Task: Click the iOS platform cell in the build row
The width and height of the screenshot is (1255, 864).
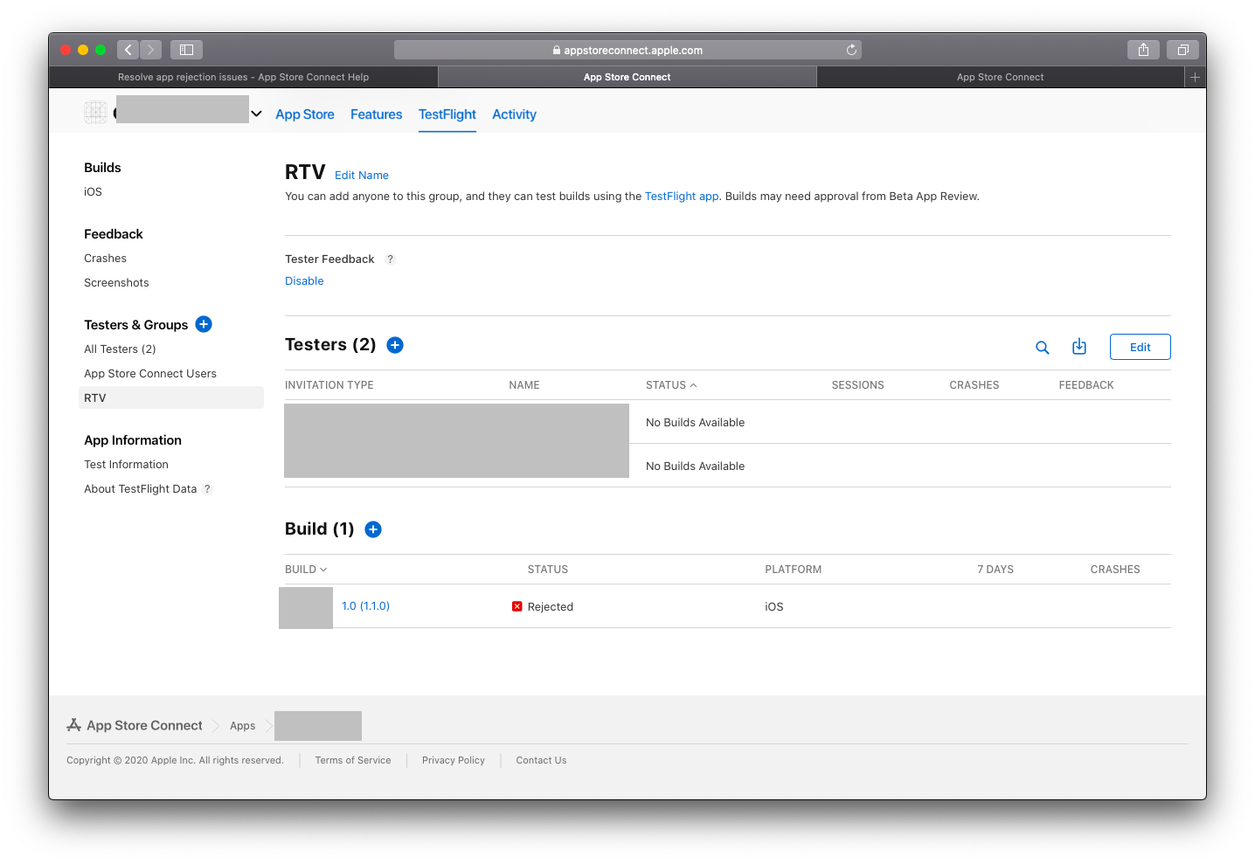Action: (774, 607)
